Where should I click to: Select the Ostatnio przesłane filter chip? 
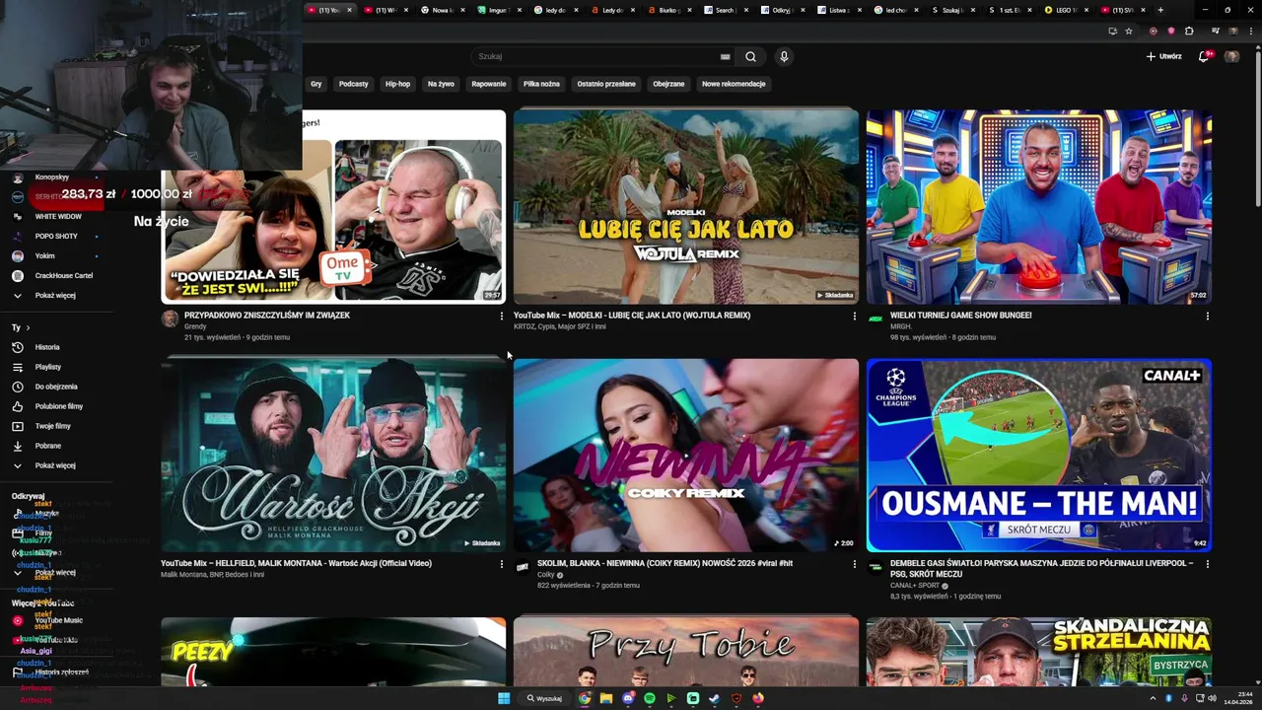click(606, 84)
